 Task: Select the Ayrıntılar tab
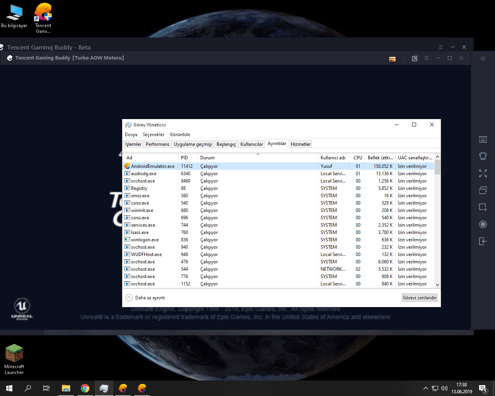tap(277, 143)
